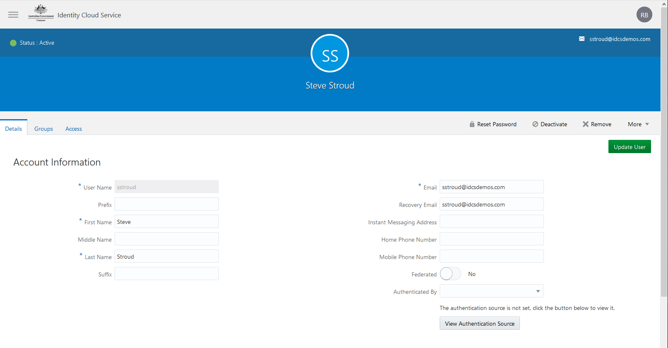This screenshot has width=668, height=348.
Task: Click the Deactivate circle-slash icon
Action: [x=535, y=124]
